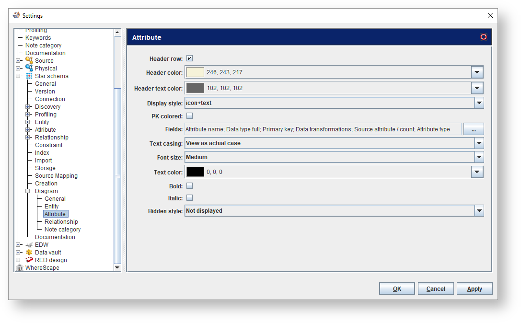521x323 pixels.
Task: Enable the Italic checkbox
Action: tap(189, 198)
